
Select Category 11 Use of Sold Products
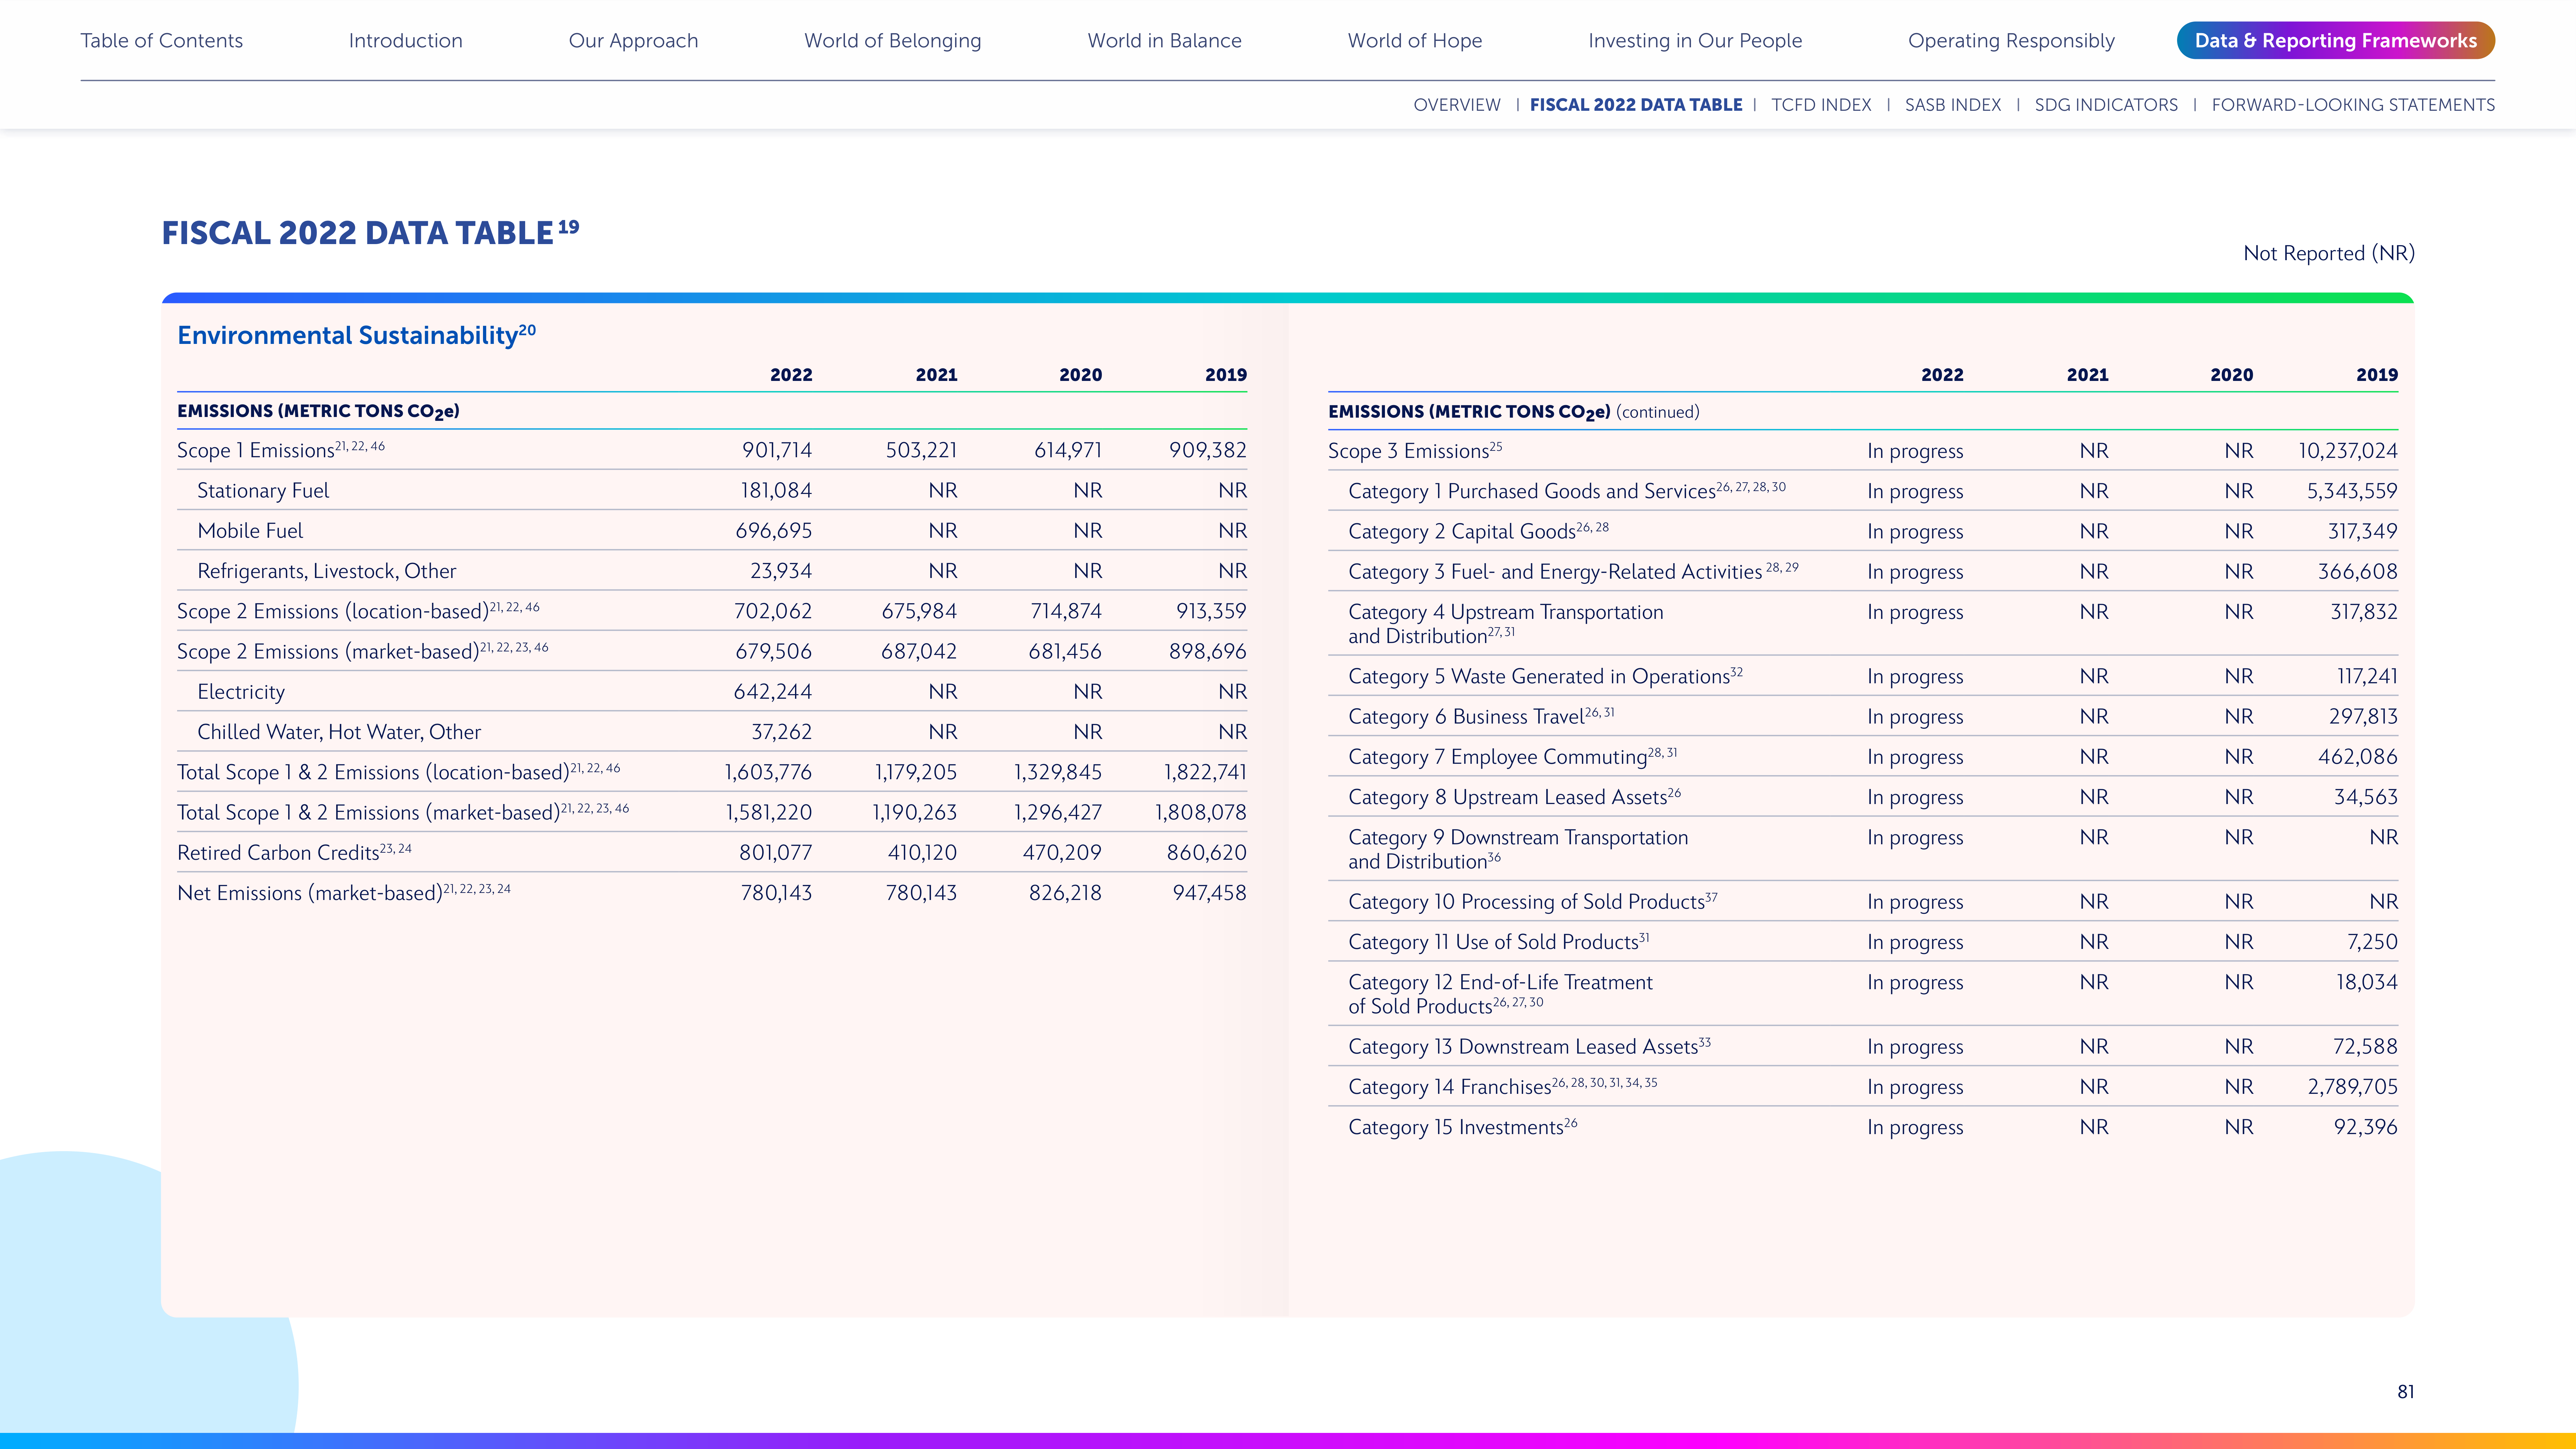pos(1499,942)
